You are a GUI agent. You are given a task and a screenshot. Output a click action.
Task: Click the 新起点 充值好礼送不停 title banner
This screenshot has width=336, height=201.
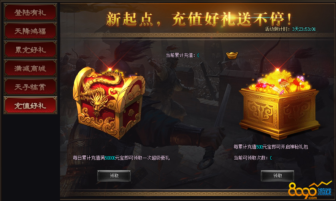coord(199,19)
